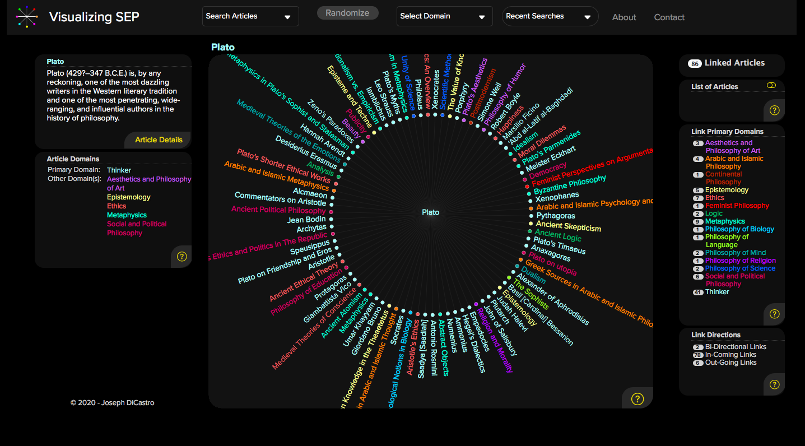This screenshot has height=446, width=805.
Task: Expand the Select Domain dropdown
Action: (x=444, y=16)
